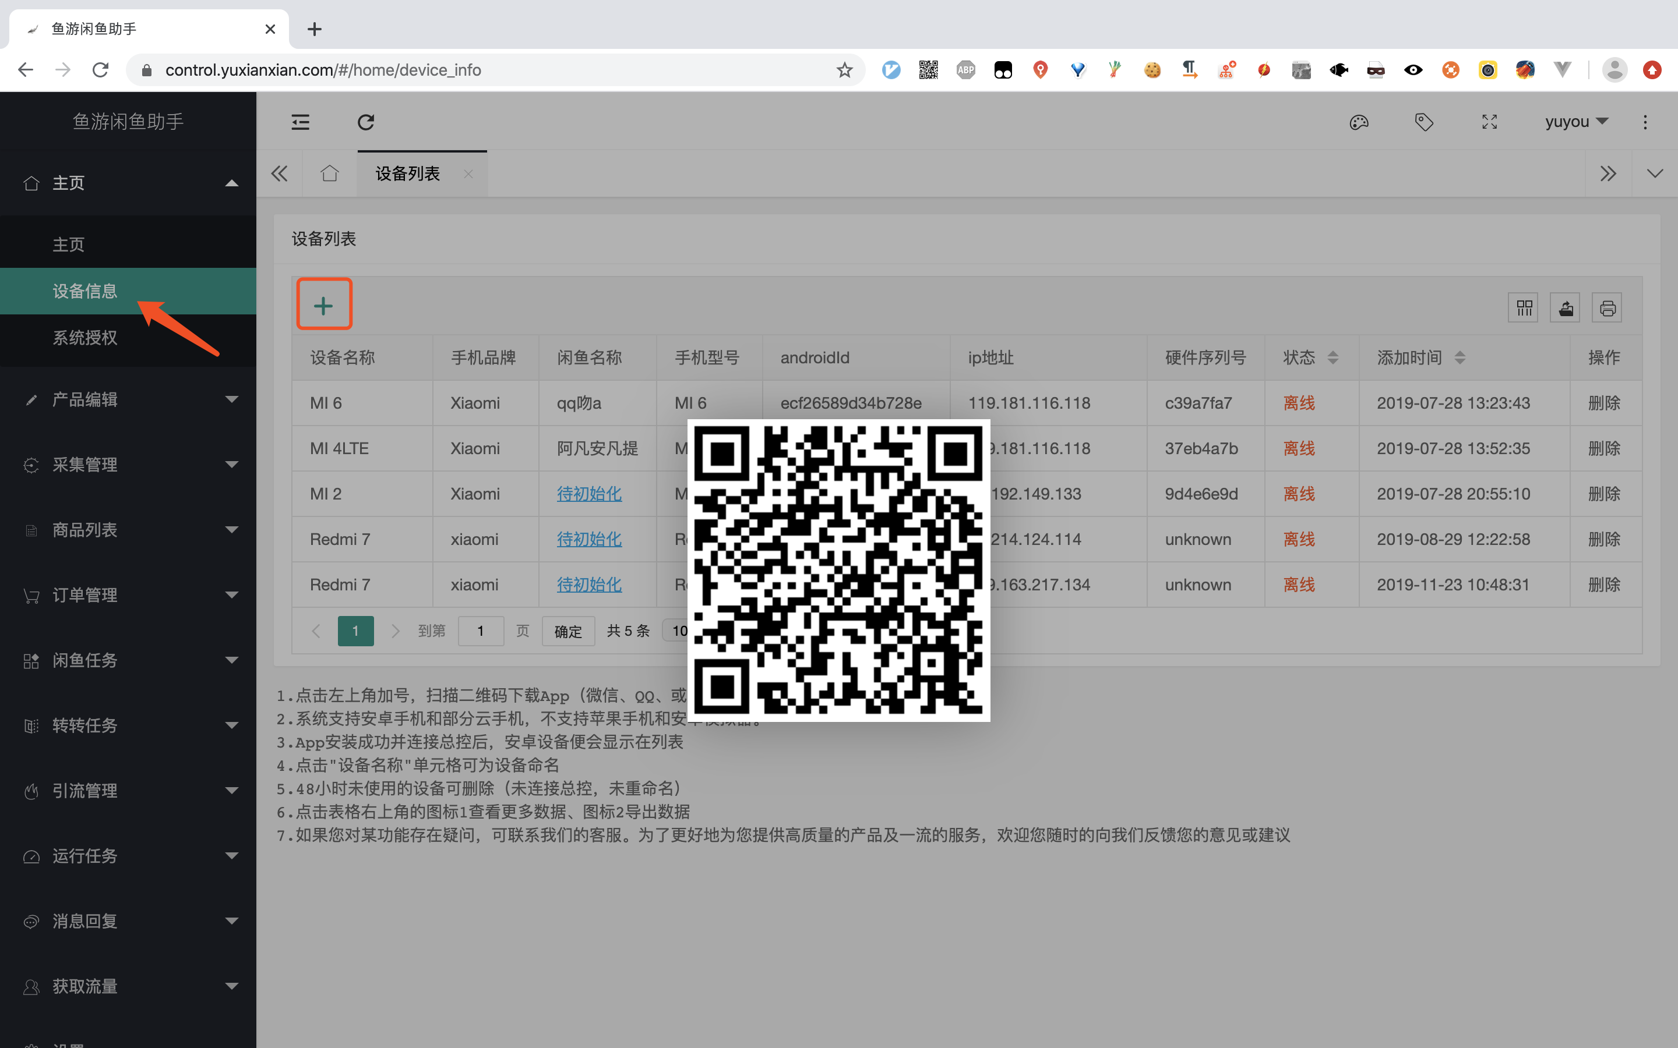1678x1048 pixels.
Task: Open the column filter grid icon
Action: [x=1524, y=308]
